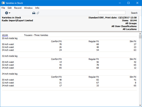Select 'Trousers - Three Varieties' text
The image size is (142, 107).
(x=36, y=35)
